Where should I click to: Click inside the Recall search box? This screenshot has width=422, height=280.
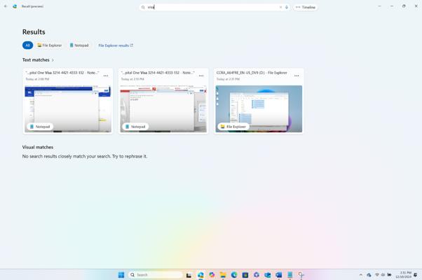pos(210,7)
